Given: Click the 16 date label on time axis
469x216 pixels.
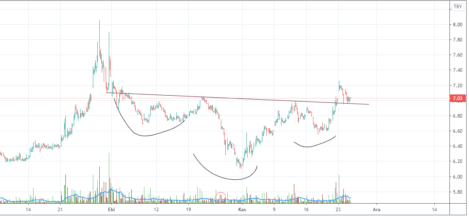Looking at the screenshot, I should (306, 210).
